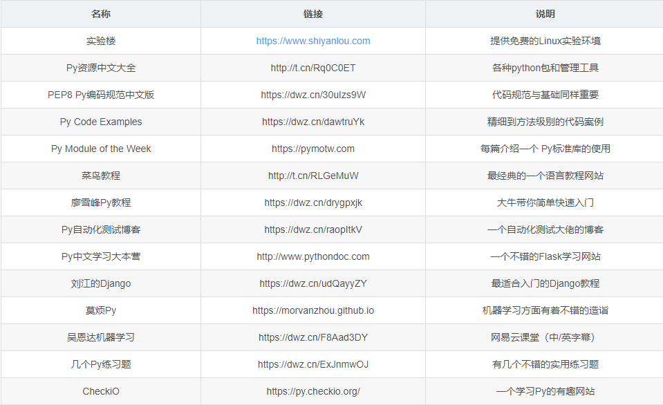The height and width of the screenshot is (405, 663).
Task: Click the https://pymotw.com URL text
Action: click(x=313, y=149)
